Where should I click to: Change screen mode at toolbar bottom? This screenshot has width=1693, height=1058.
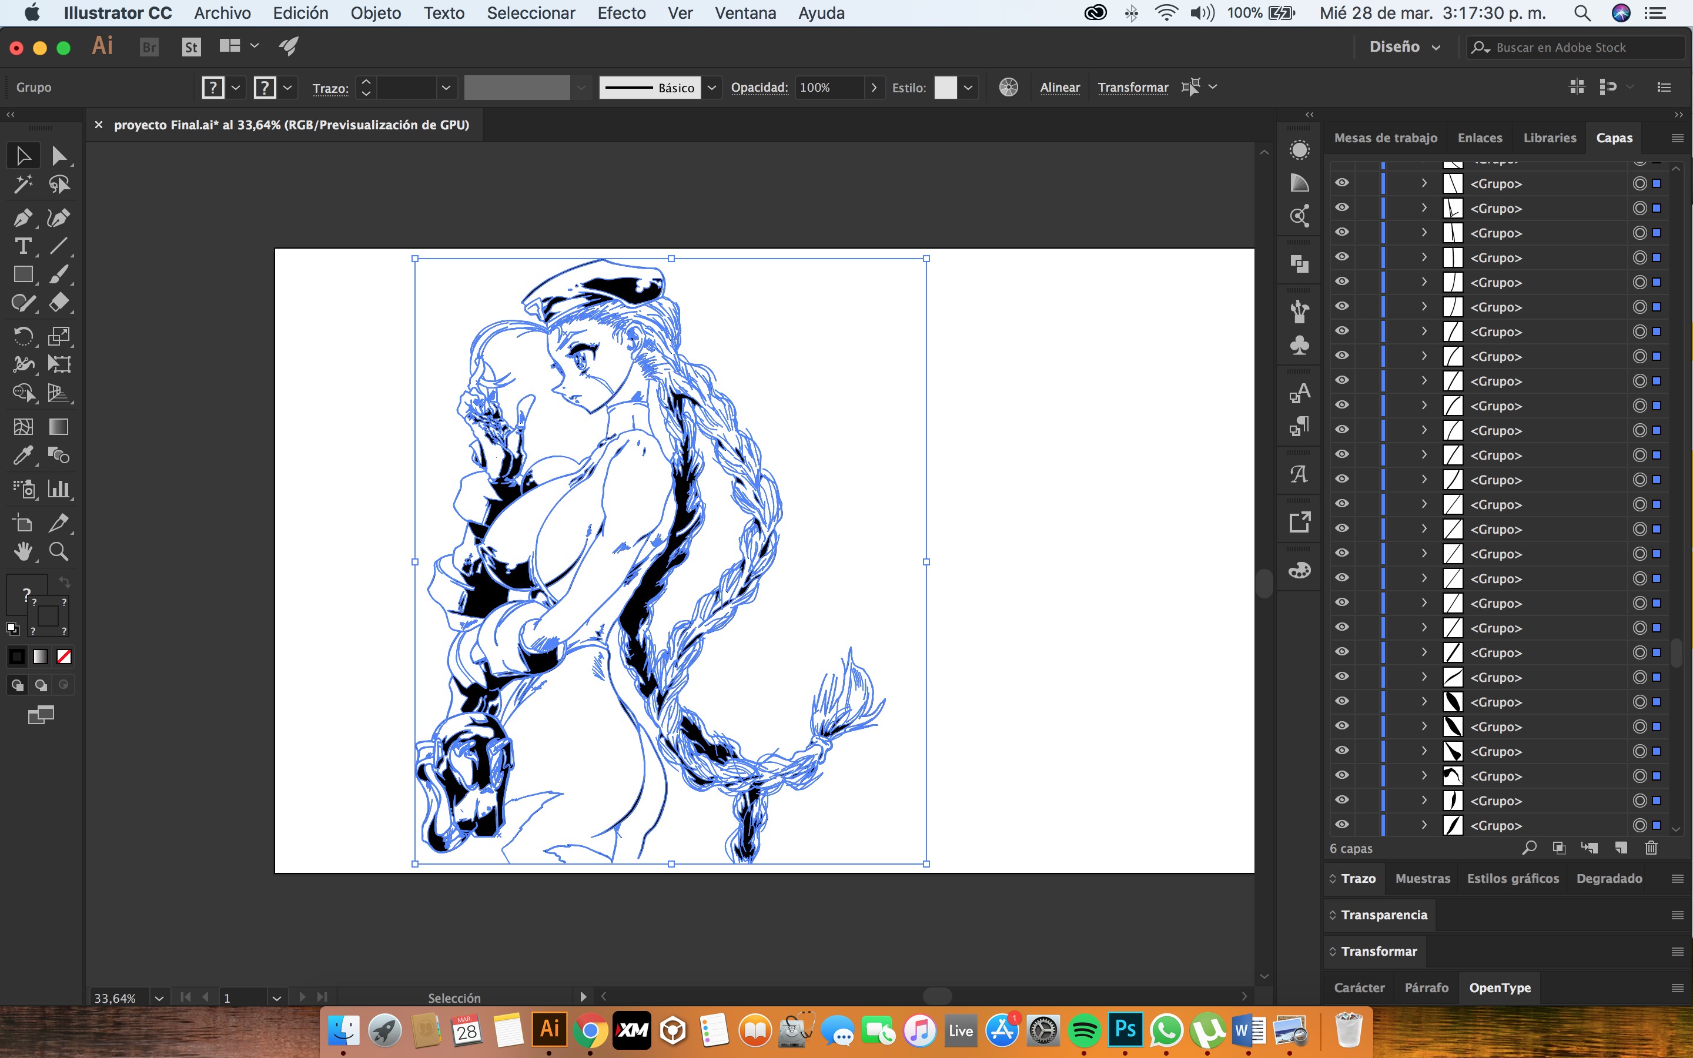pos(41,715)
